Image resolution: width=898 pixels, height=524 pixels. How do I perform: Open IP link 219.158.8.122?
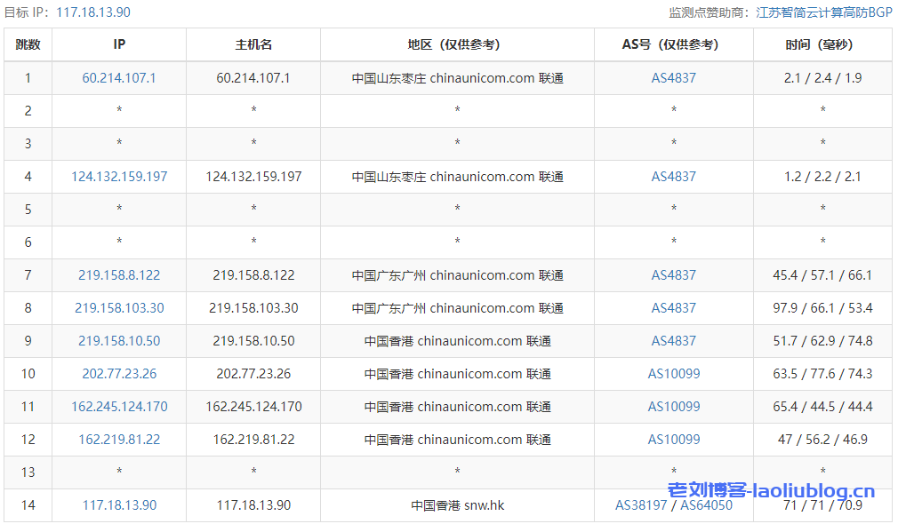pos(119,275)
